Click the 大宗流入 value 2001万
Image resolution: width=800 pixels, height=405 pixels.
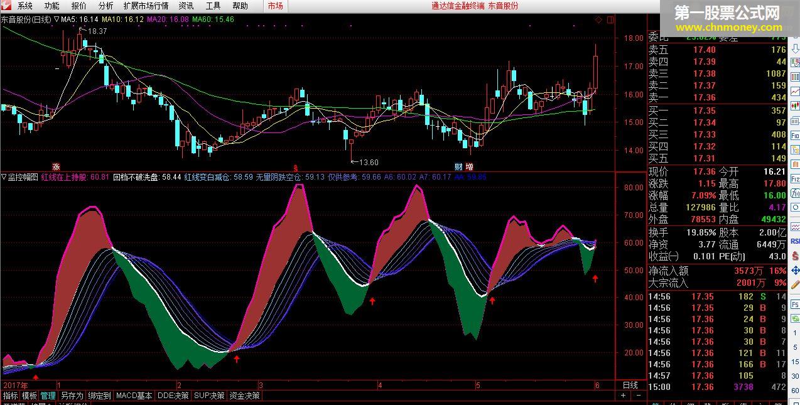point(750,283)
